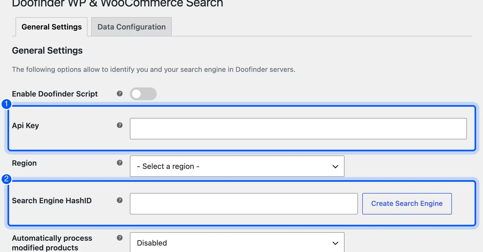Open help icon for Enable Doofinder Script

(120, 94)
